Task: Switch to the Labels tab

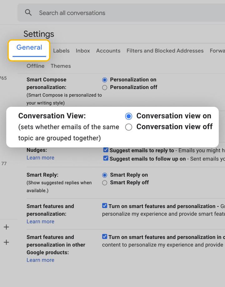Action: pyautogui.click(x=61, y=51)
